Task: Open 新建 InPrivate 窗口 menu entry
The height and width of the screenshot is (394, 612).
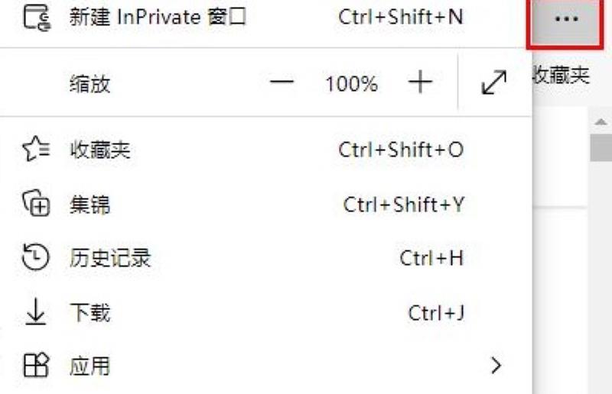Action: 265,18
